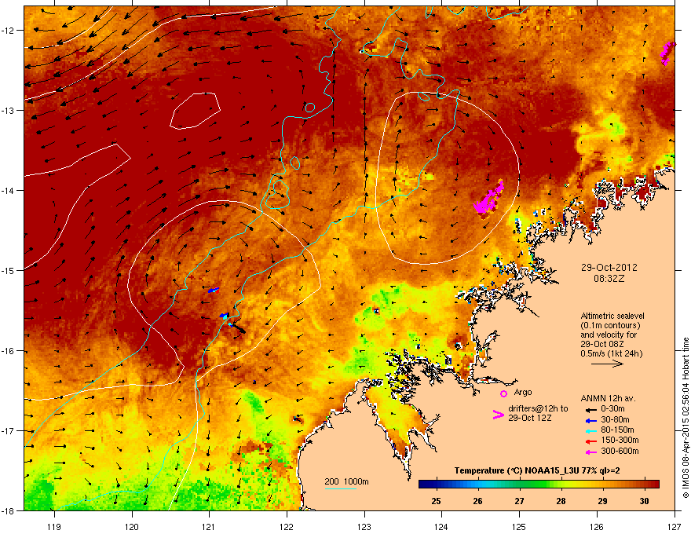Click the 0.5m/s velocity scale arrow
The image size is (691, 534).
tap(607, 364)
